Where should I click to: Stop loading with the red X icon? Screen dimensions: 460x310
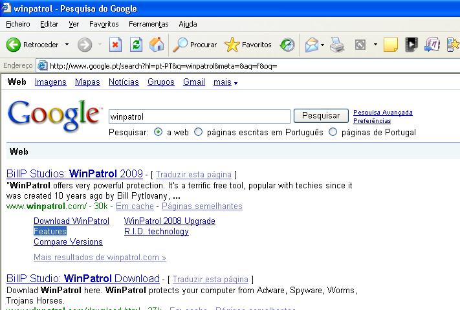click(115, 45)
